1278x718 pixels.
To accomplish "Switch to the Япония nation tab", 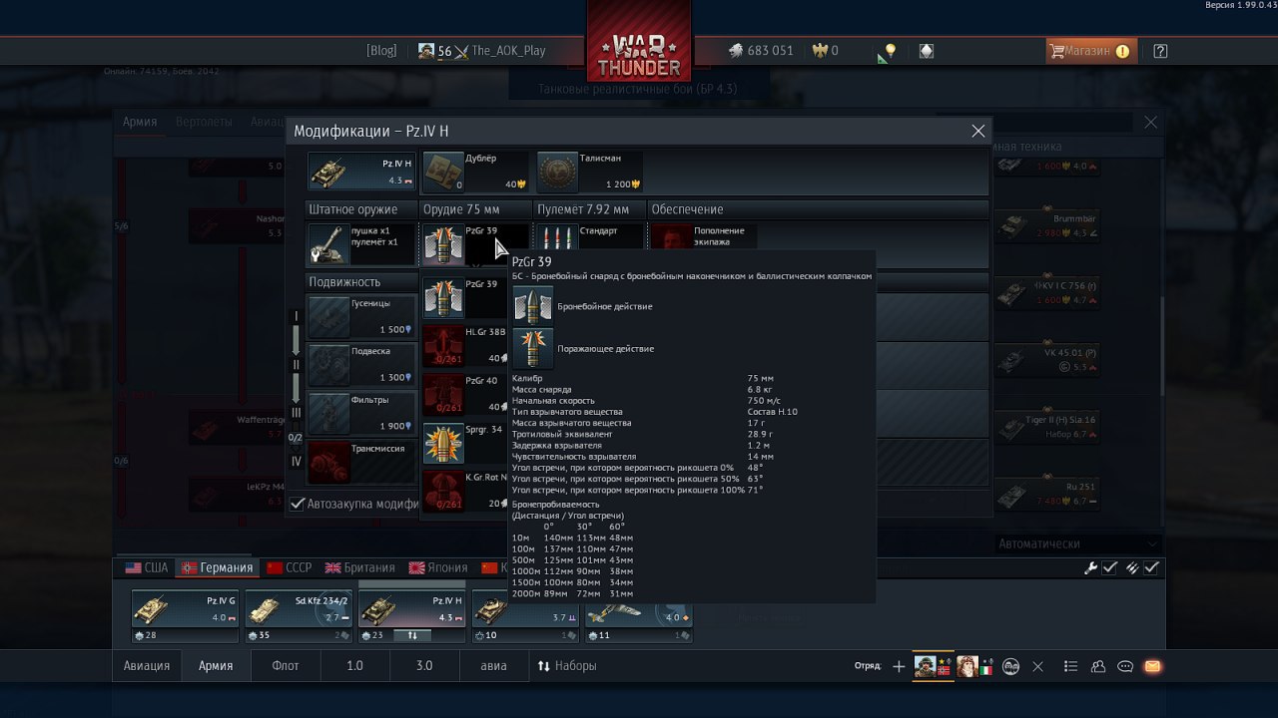I will pos(438,567).
